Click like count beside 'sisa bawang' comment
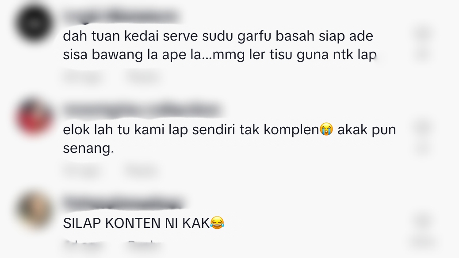 pyautogui.click(x=424, y=54)
